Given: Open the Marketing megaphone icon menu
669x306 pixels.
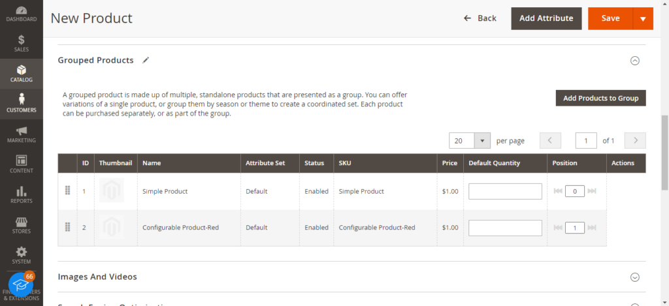Looking at the screenshot, I should [x=22, y=134].
